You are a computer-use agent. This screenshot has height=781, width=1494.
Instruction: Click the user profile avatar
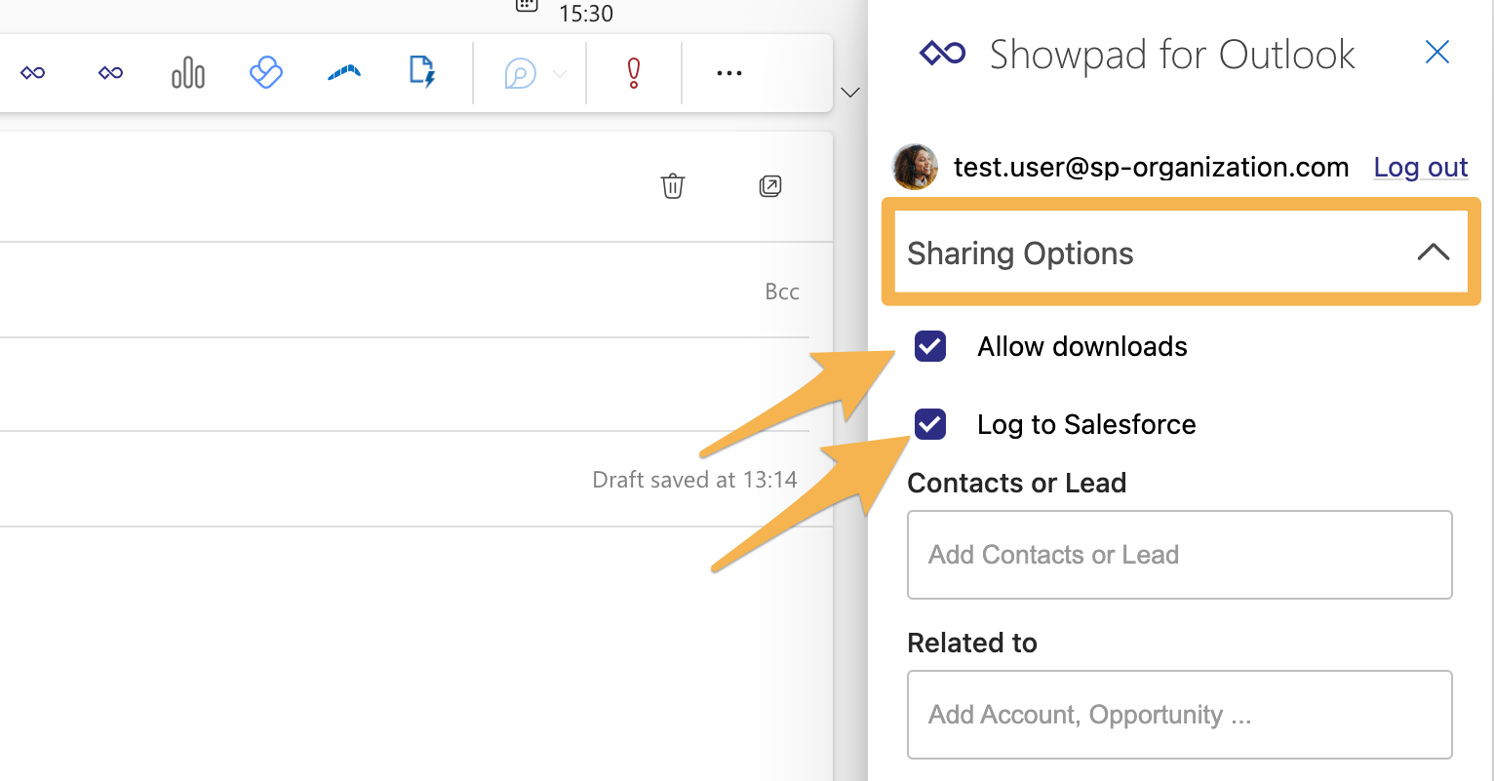coord(915,167)
